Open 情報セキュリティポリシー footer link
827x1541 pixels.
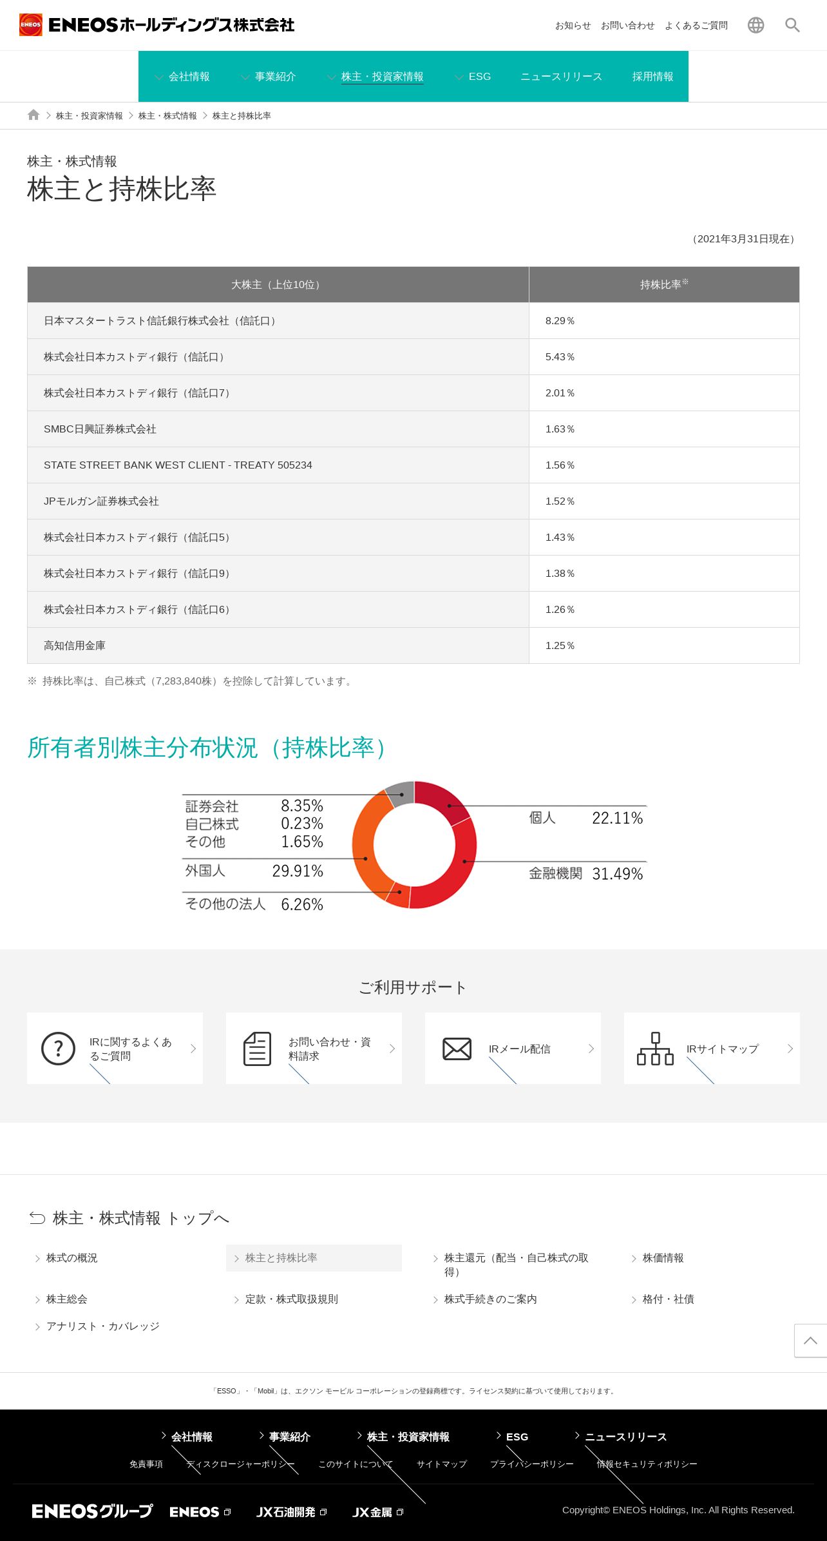(x=647, y=1464)
